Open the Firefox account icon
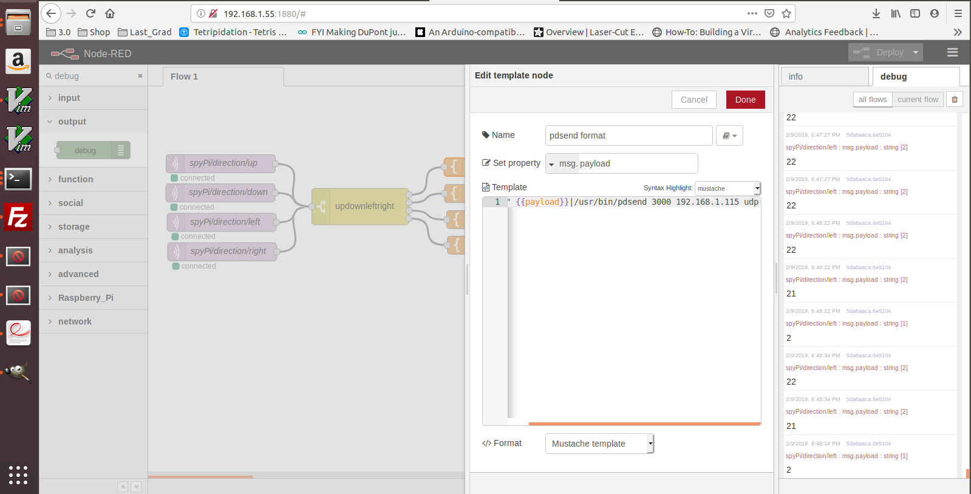Image resolution: width=971 pixels, height=494 pixels. [935, 13]
